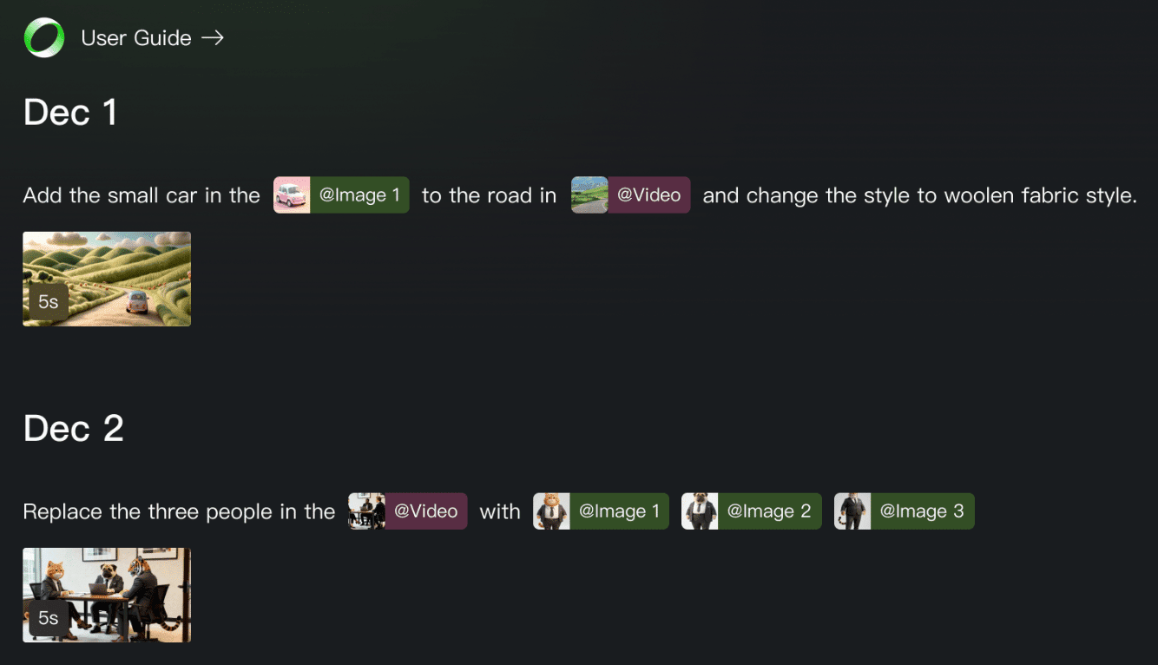Screen dimensions: 1158x665
Task: Click the road landscape video thumbnail icon
Action: point(589,195)
